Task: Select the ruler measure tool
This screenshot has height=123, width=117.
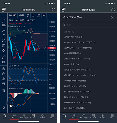Action: click(4, 57)
